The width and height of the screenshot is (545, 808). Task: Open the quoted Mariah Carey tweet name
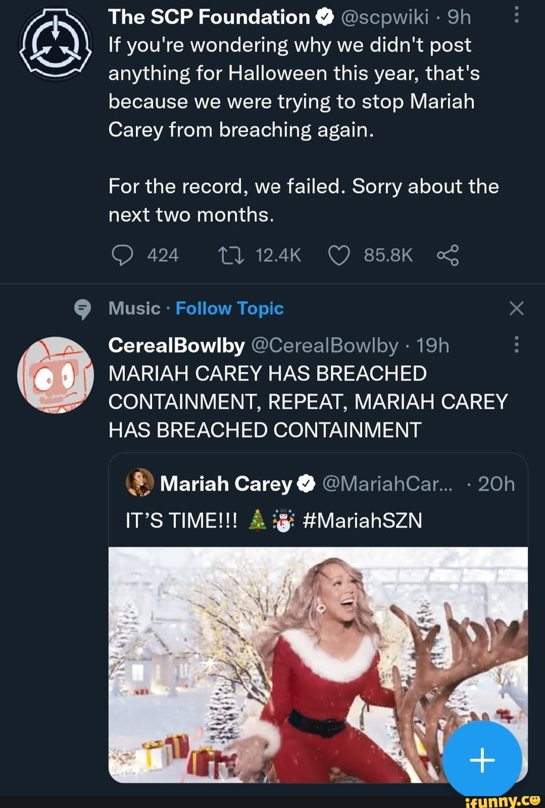[x=226, y=484]
